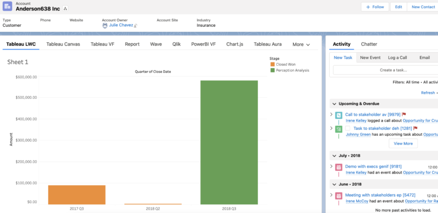Collapse the July 2018 section
438x213 pixels.
[x=334, y=156]
